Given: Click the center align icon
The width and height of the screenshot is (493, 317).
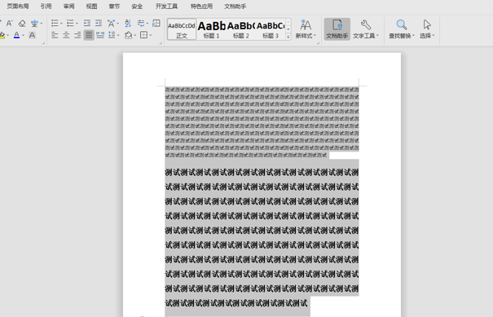Looking at the screenshot, I should point(66,35).
